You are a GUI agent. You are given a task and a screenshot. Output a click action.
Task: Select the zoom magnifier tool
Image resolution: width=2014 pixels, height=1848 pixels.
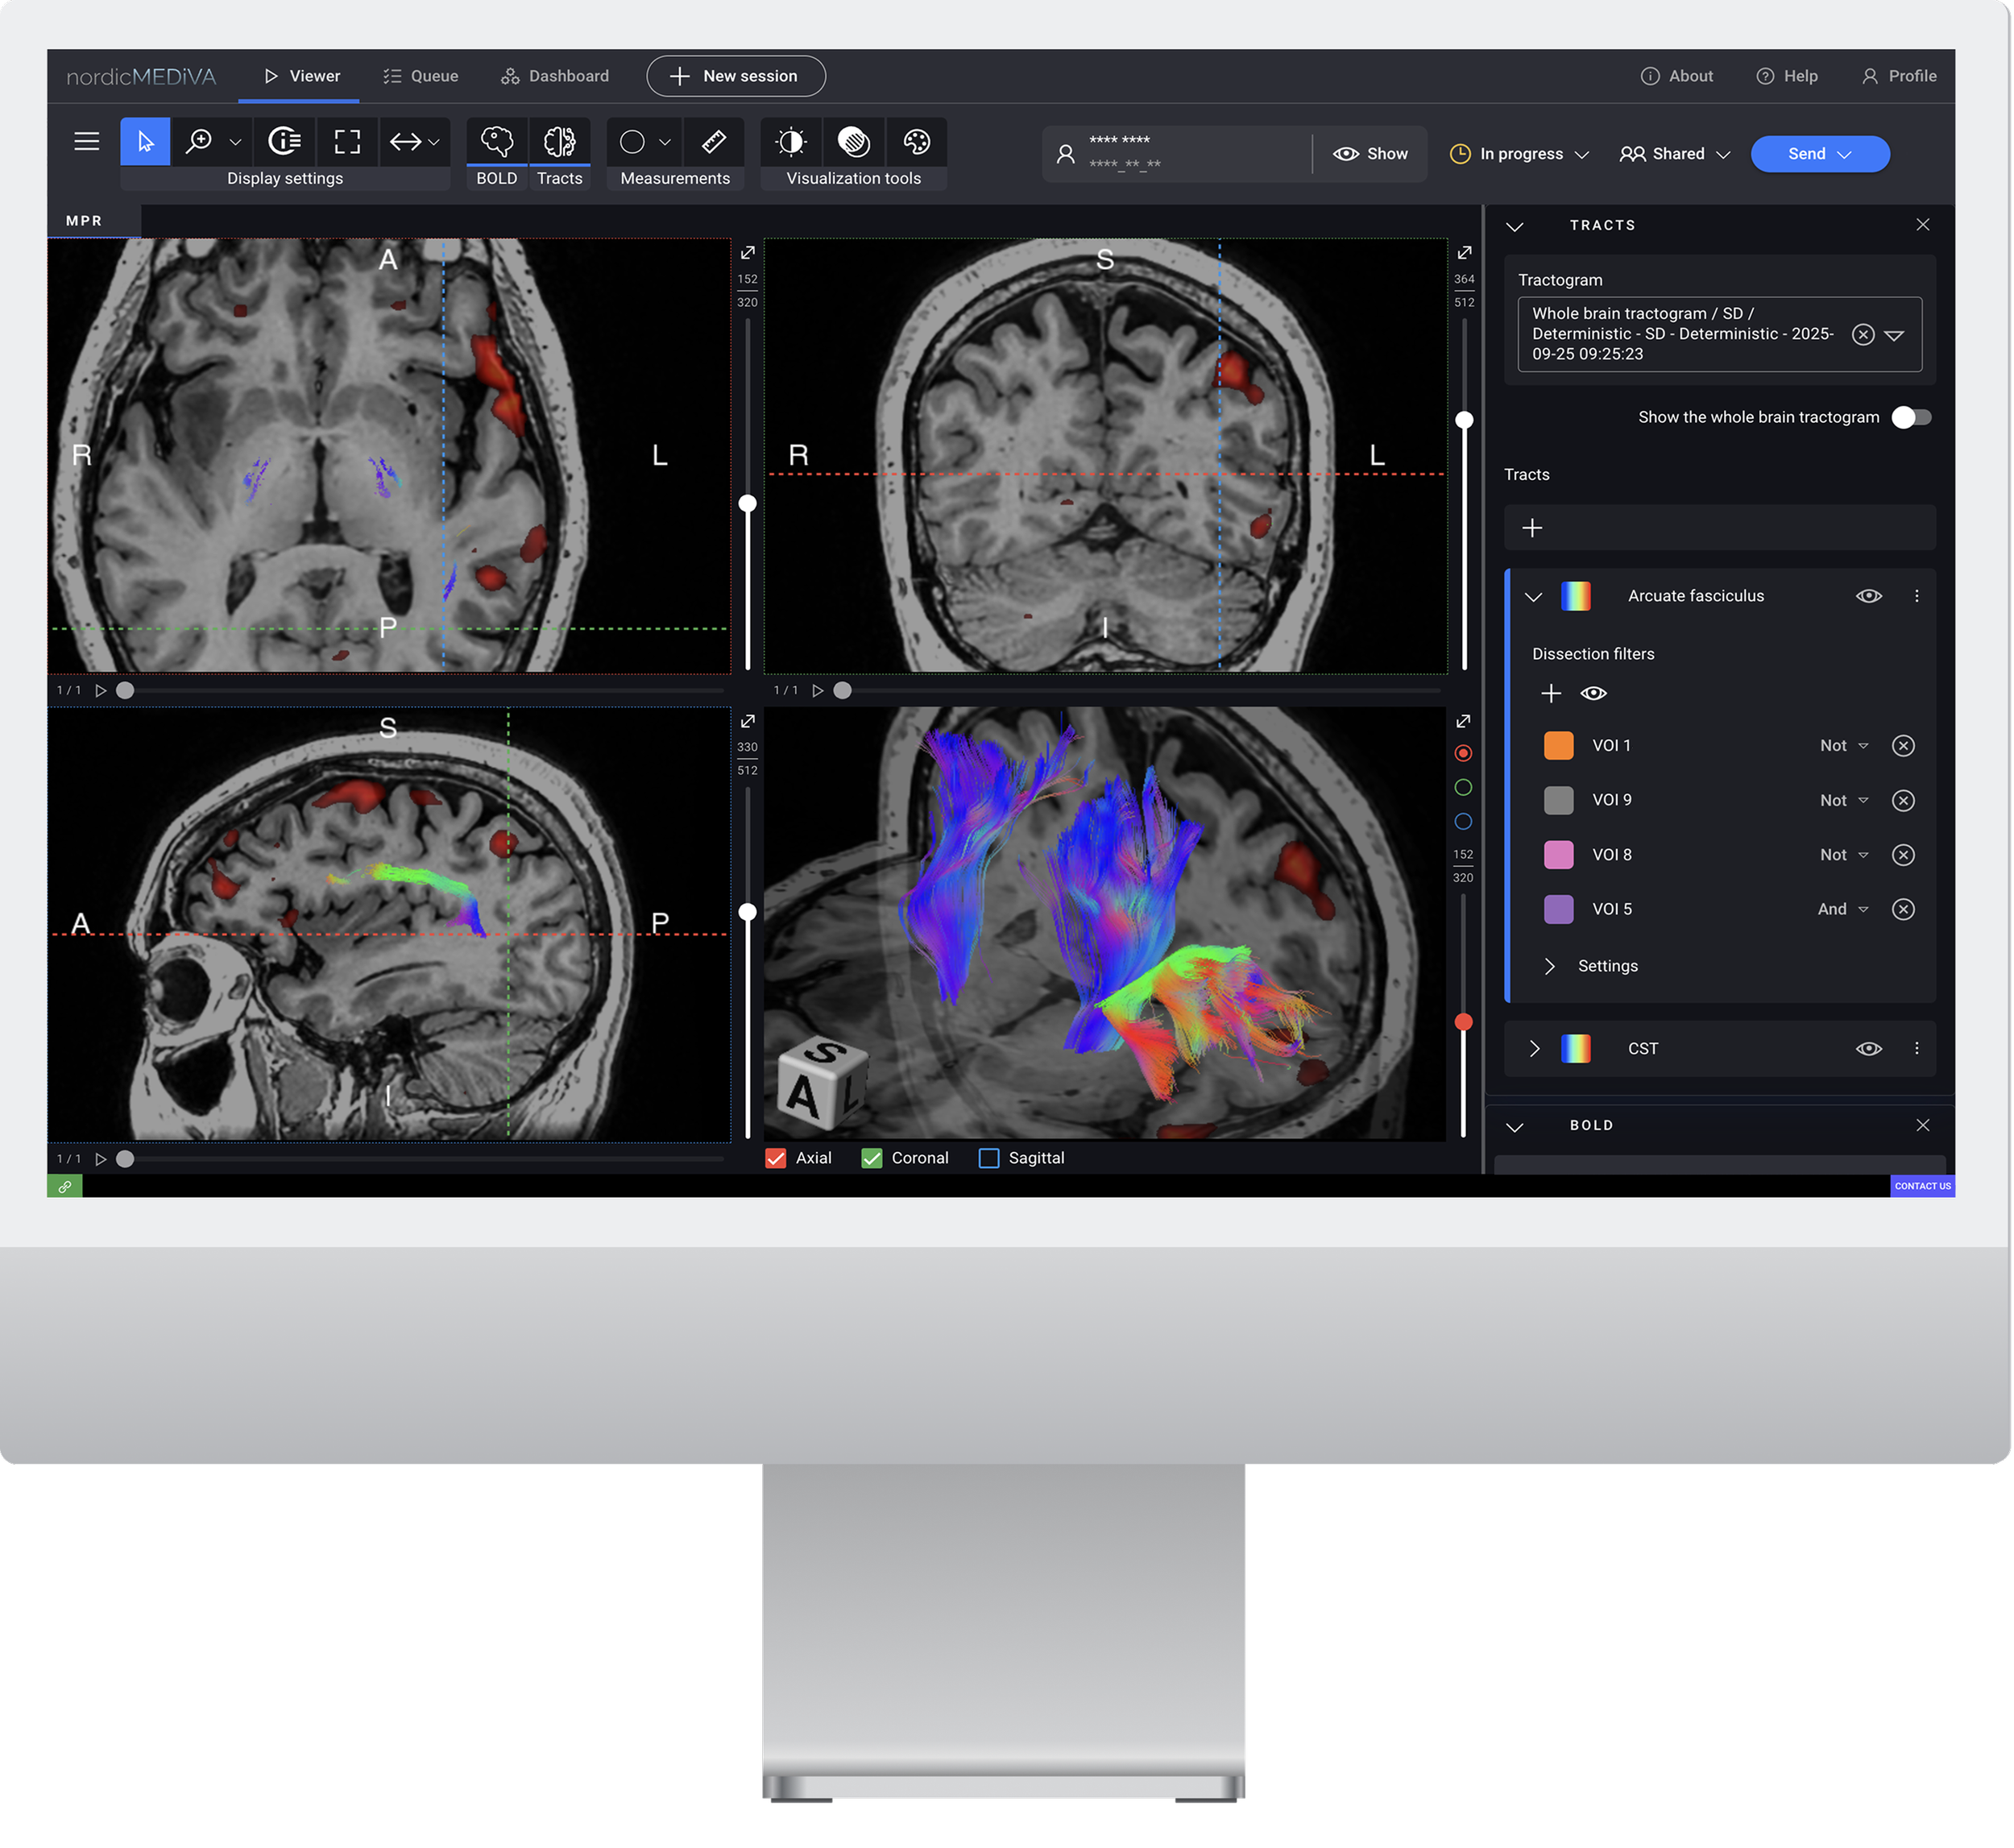click(199, 141)
